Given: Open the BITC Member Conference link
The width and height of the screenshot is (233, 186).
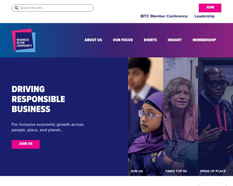Looking at the screenshot, I should coord(164,16).
